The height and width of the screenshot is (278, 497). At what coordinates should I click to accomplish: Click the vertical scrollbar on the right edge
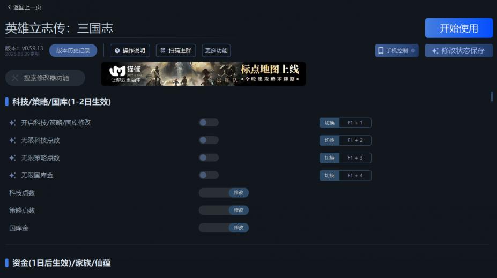492,96
